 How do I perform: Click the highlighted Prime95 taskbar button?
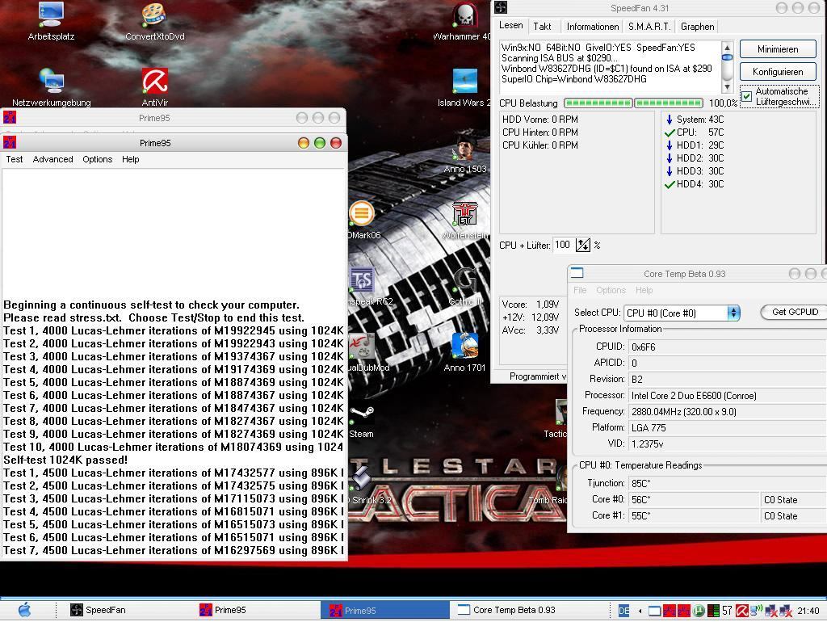[x=385, y=611]
